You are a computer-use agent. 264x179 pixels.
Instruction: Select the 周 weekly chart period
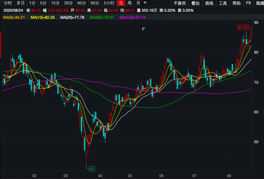(129, 3)
